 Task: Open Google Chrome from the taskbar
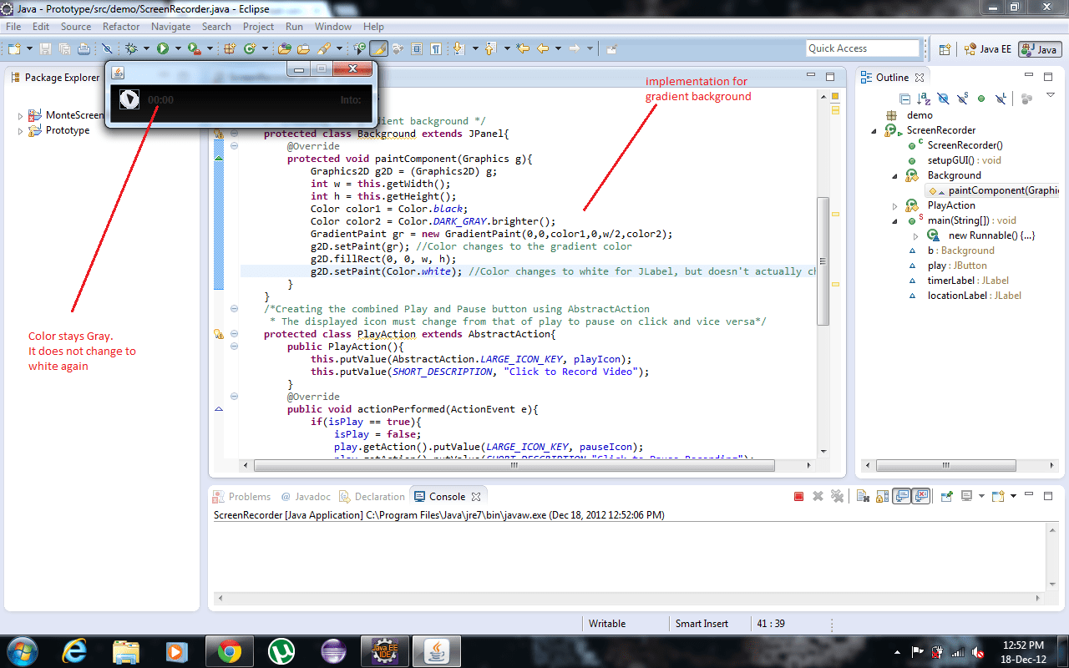click(230, 651)
